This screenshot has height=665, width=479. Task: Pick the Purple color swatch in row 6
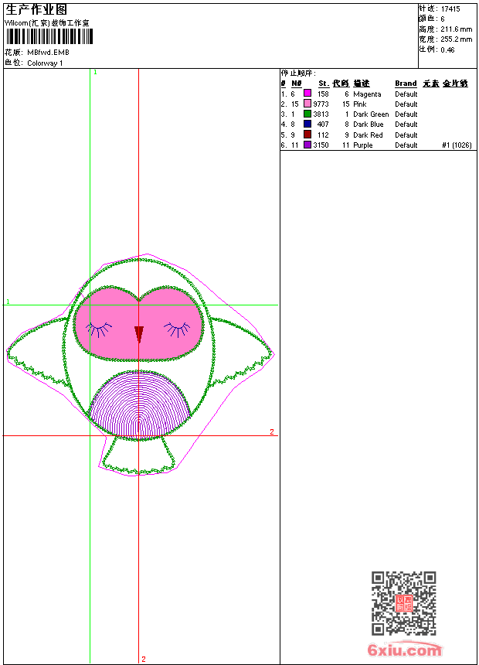[x=307, y=145]
